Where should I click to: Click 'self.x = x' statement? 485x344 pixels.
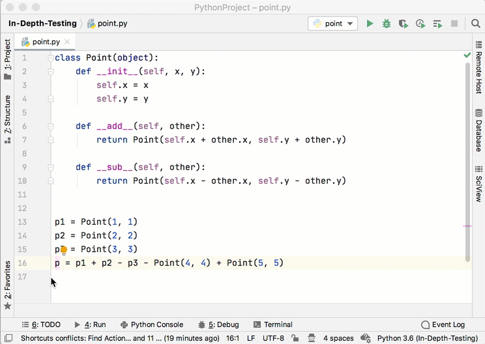pyautogui.click(x=123, y=85)
